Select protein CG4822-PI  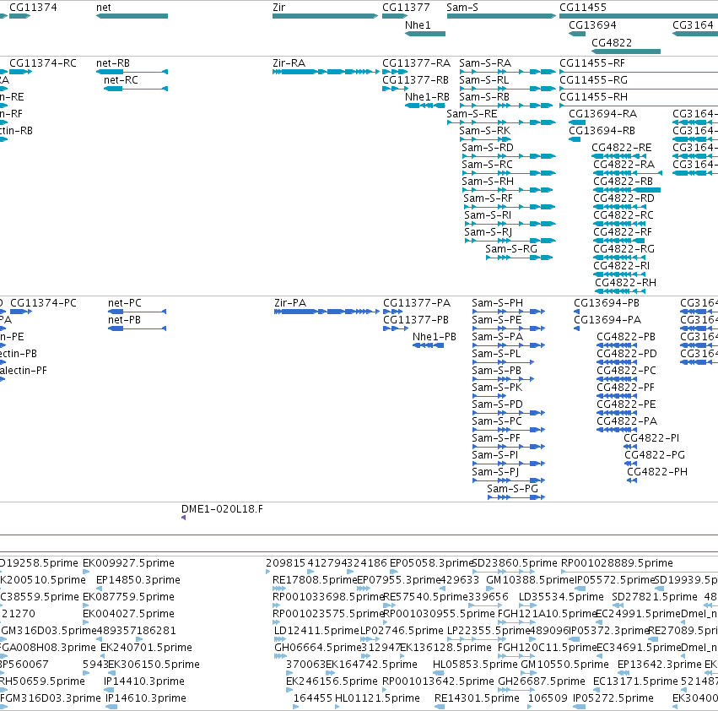pyautogui.click(x=630, y=447)
